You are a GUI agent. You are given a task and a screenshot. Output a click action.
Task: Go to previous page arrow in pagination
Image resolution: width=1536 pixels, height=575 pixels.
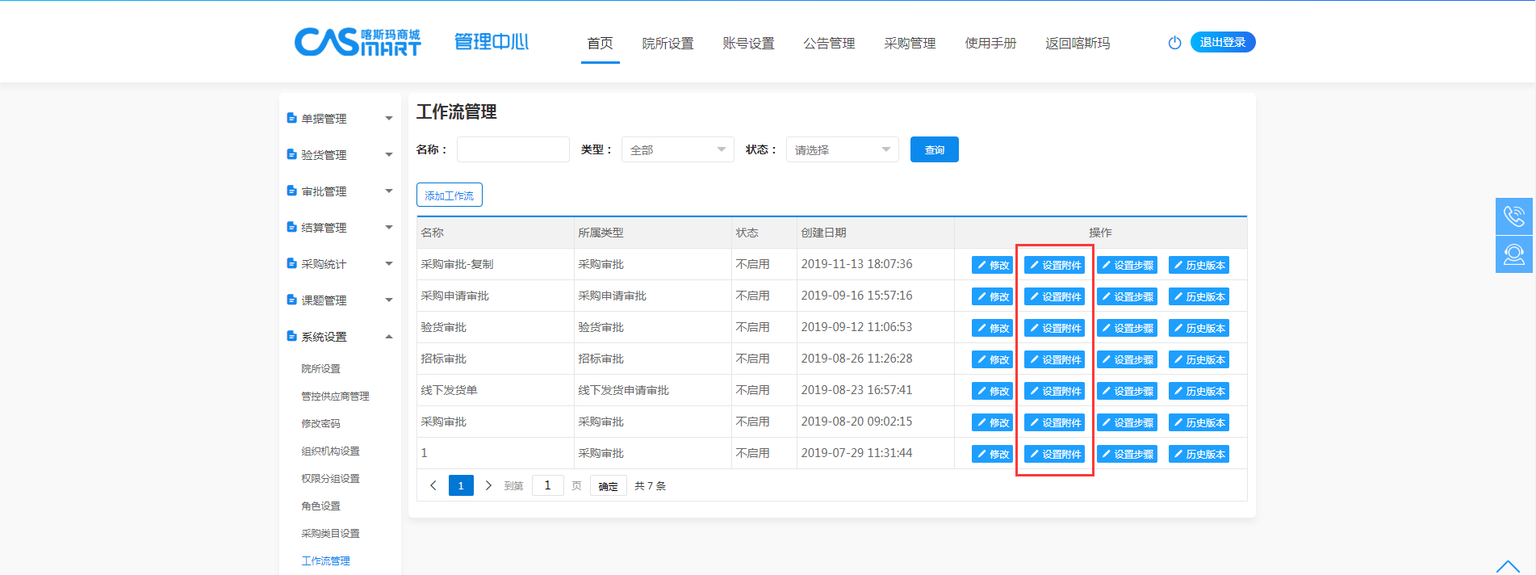(x=433, y=485)
